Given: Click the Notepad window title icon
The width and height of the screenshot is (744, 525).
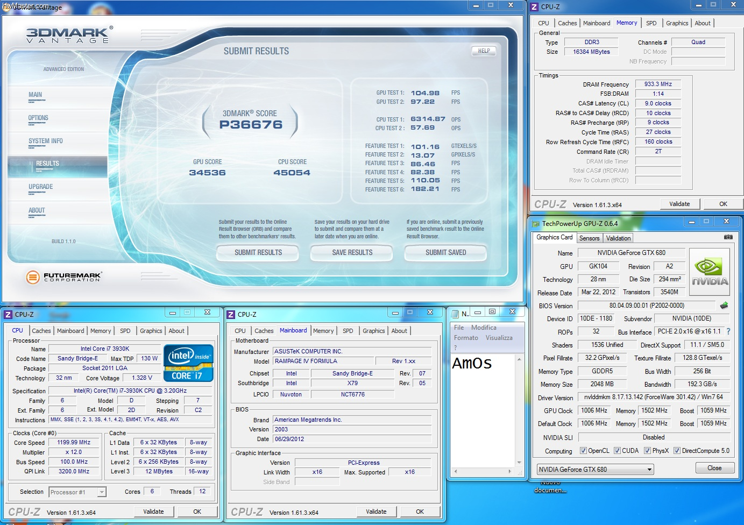Looking at the screenshot, I should point(455,314).
